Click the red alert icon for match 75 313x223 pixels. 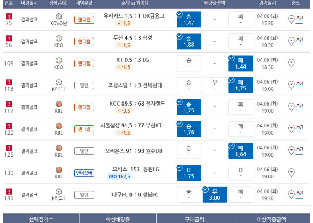pos(9,16)
